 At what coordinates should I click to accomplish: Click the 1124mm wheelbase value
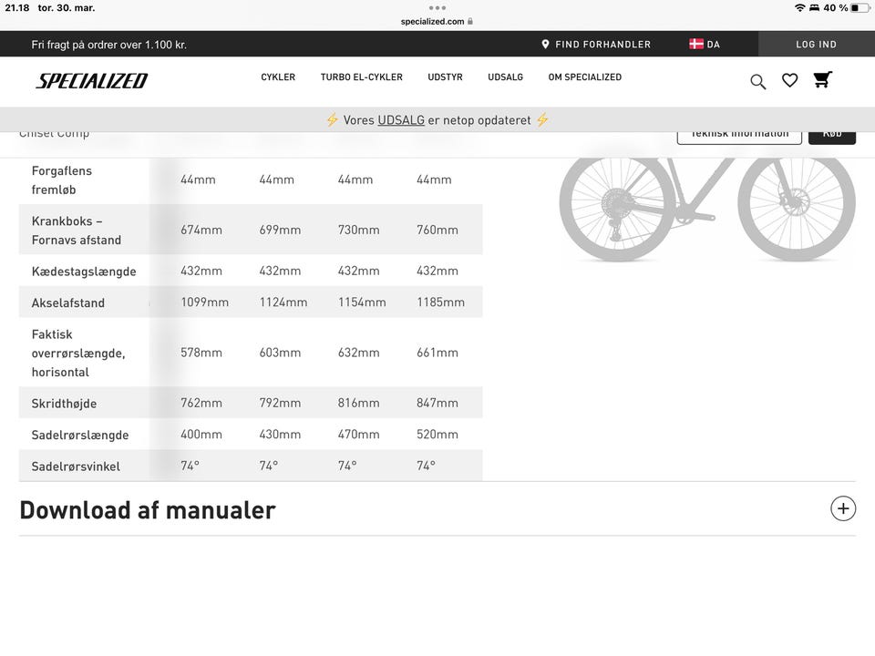tap(283, 302)
